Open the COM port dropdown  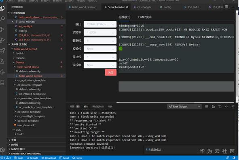point(100,24)
